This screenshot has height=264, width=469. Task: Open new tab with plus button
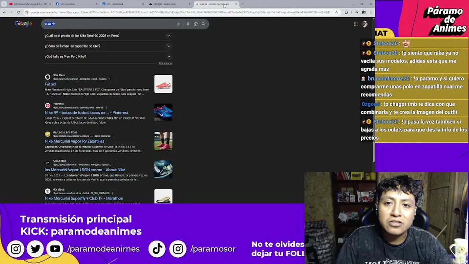[243, 4]
